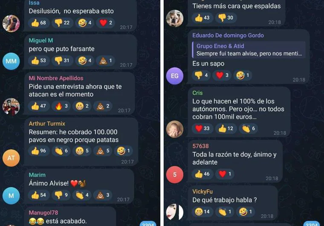Open Cris's baby photo avatar
The height and width of the screenshot is (226, 324).
(175, 129)
